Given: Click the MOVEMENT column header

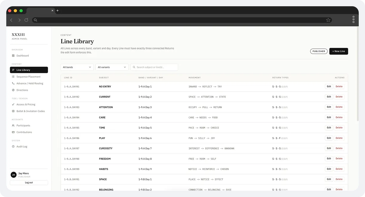Looking at the screenshot, I should (x=194, y=78).
